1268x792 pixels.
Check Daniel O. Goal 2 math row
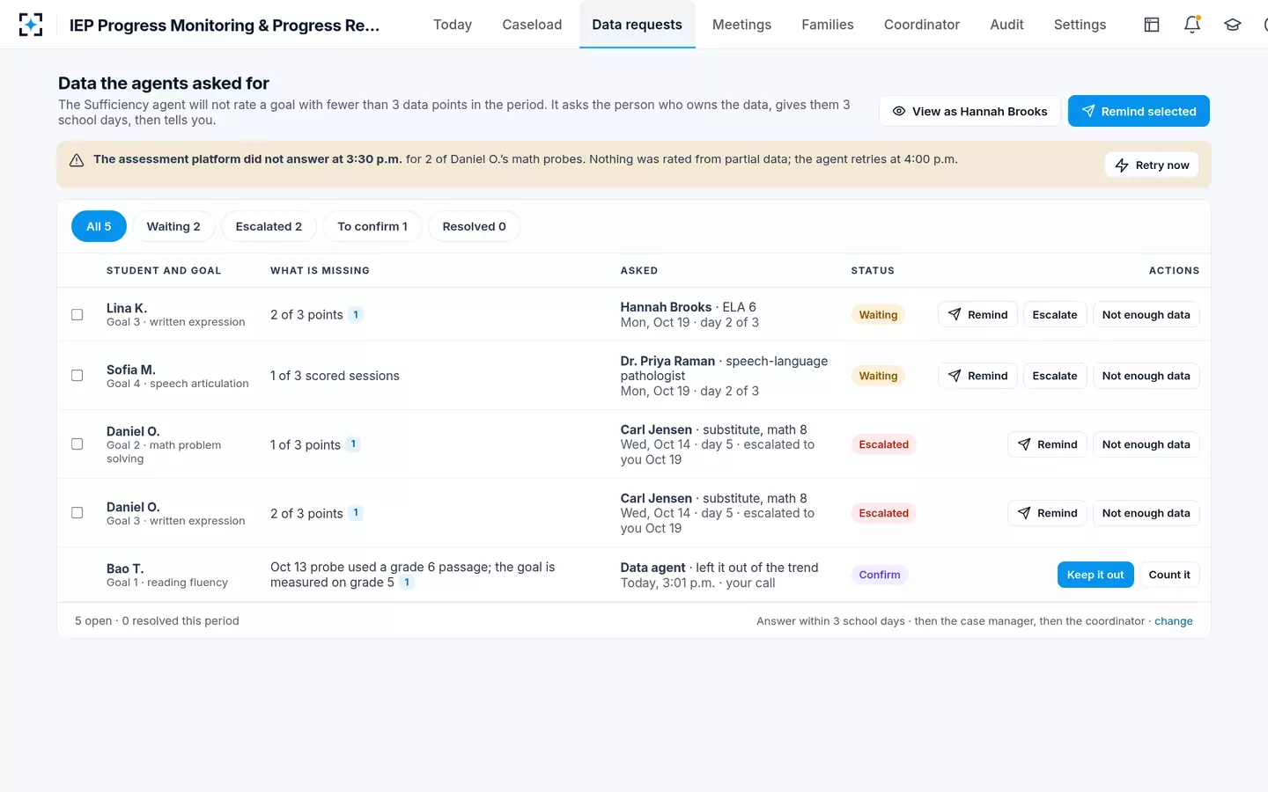[x=77, y=444]
